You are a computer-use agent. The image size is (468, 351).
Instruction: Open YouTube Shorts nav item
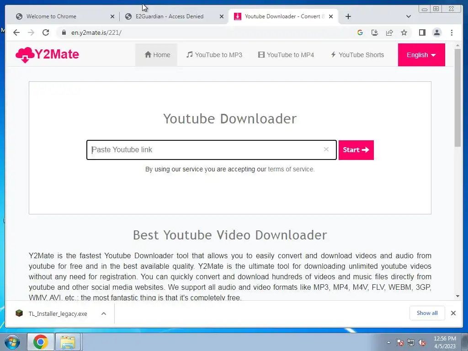(357, 55)
